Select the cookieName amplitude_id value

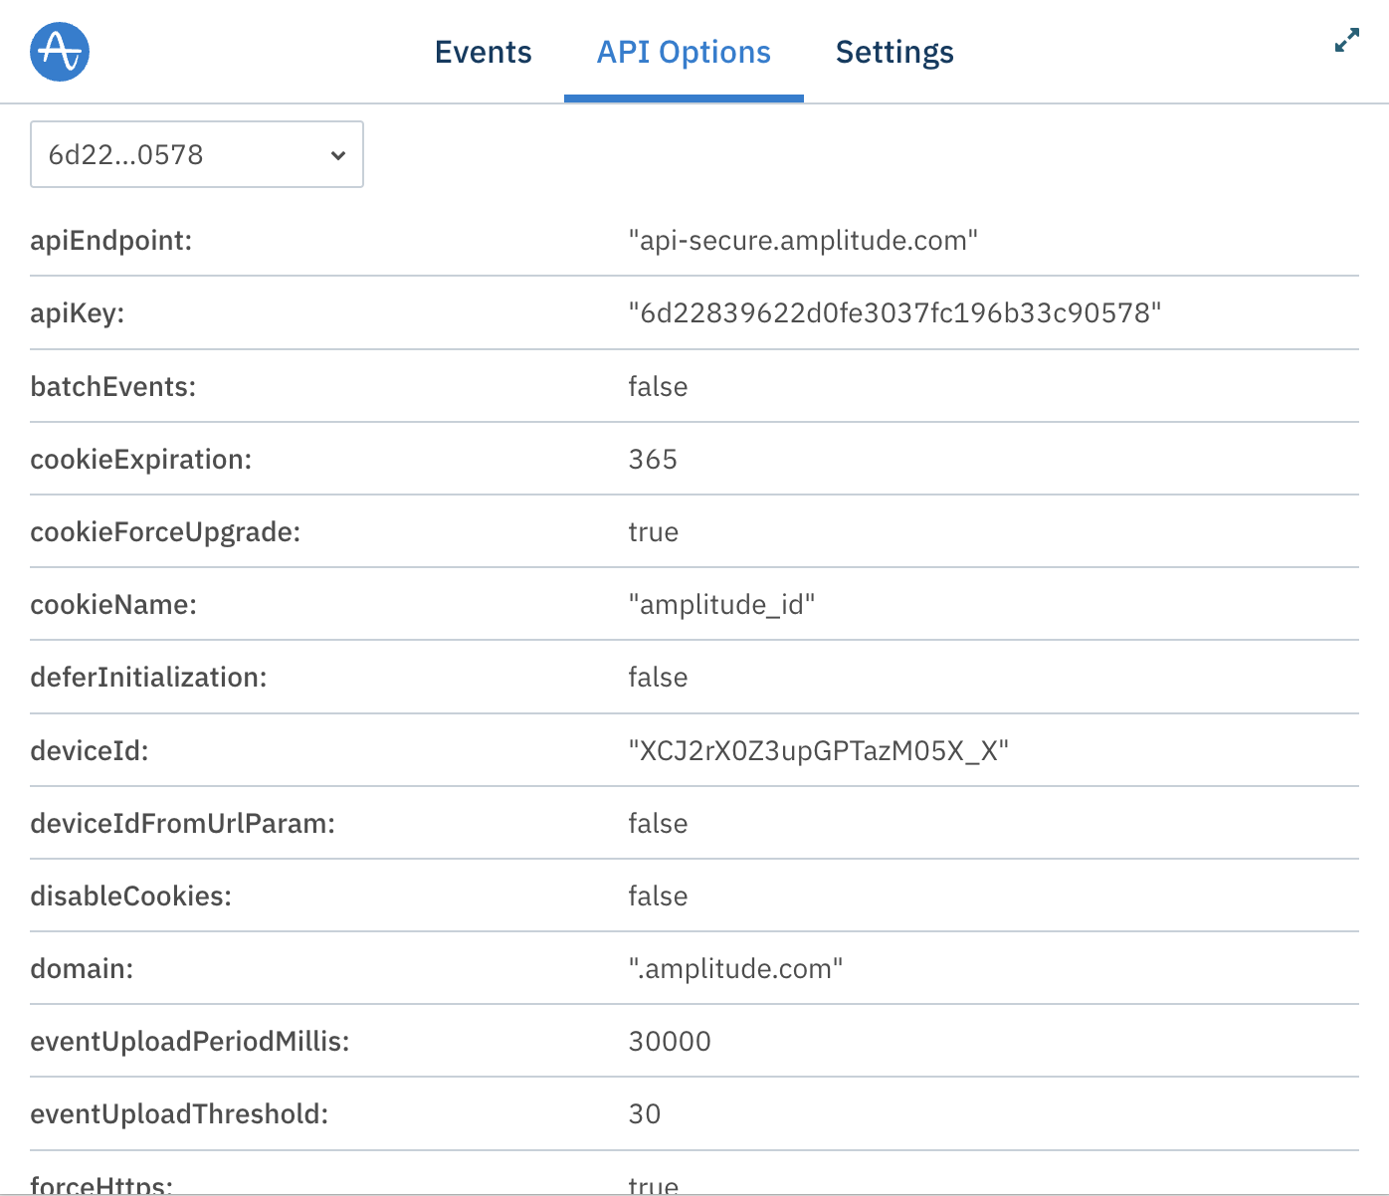click(x=722, y=604)
